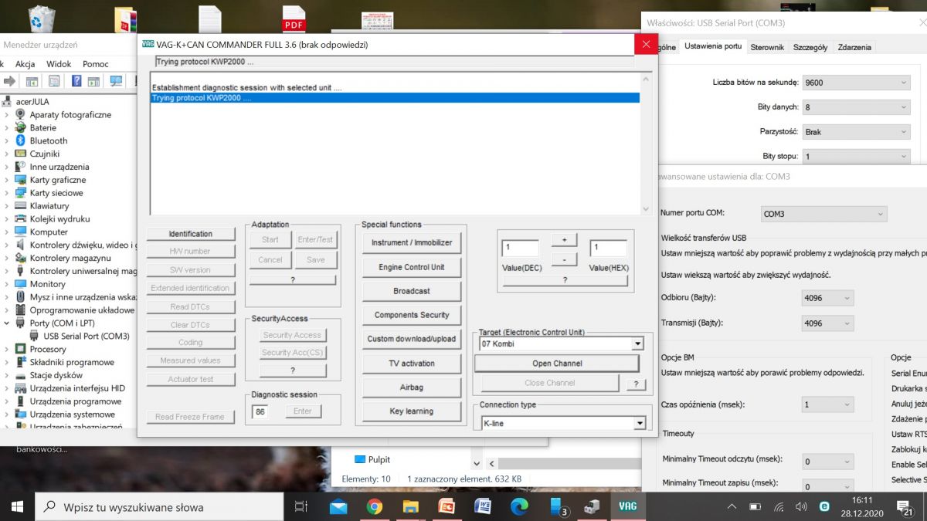Image resolution: width=927 pixels, height=521 pixels.
Task: Open Microsoft Edge from the taskbar
Action: 519,506
